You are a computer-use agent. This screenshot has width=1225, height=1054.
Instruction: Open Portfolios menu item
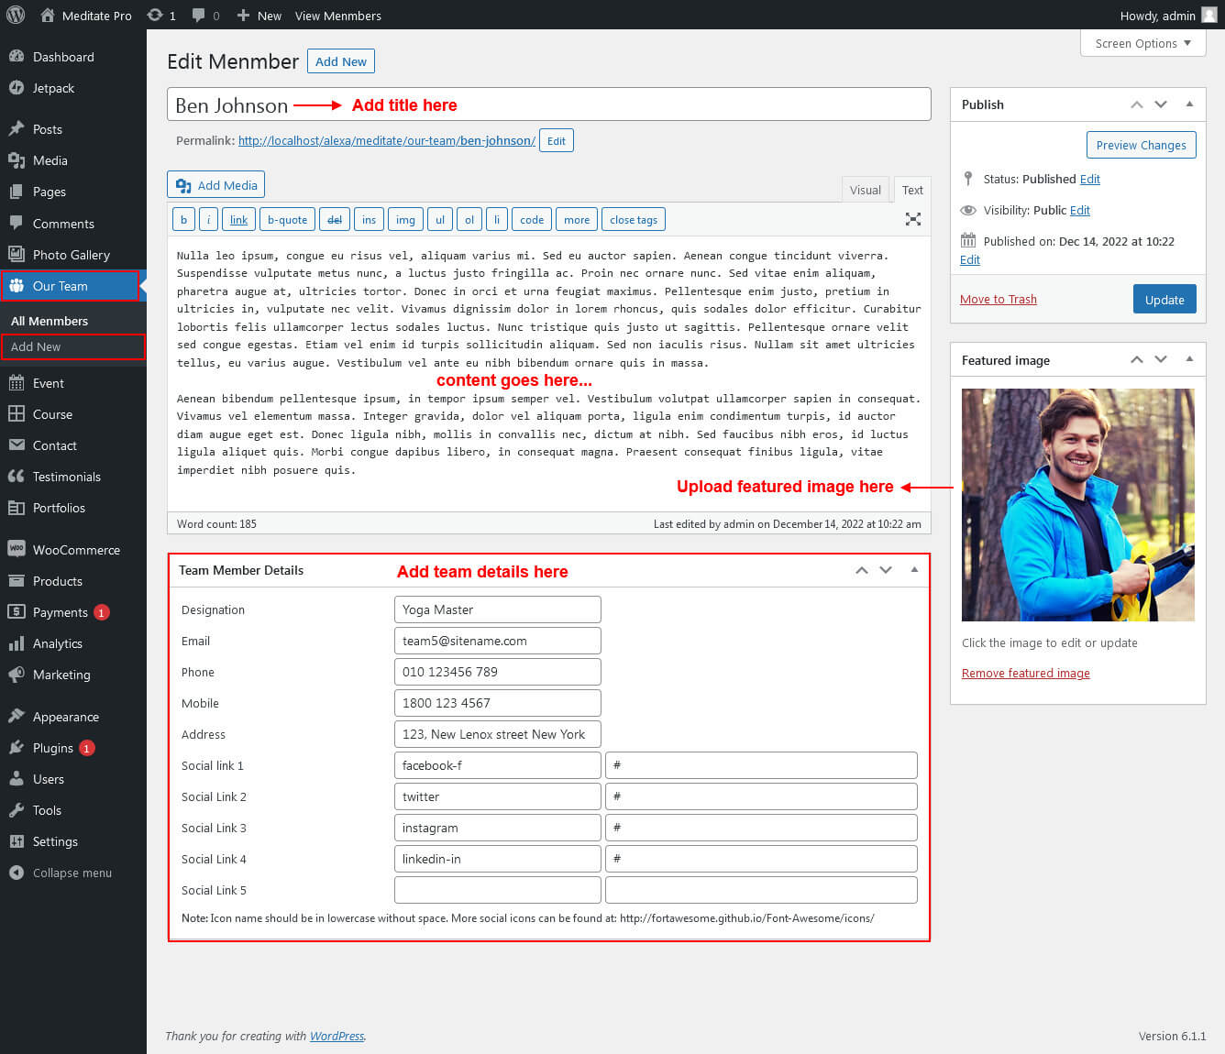tap(73, 508)
